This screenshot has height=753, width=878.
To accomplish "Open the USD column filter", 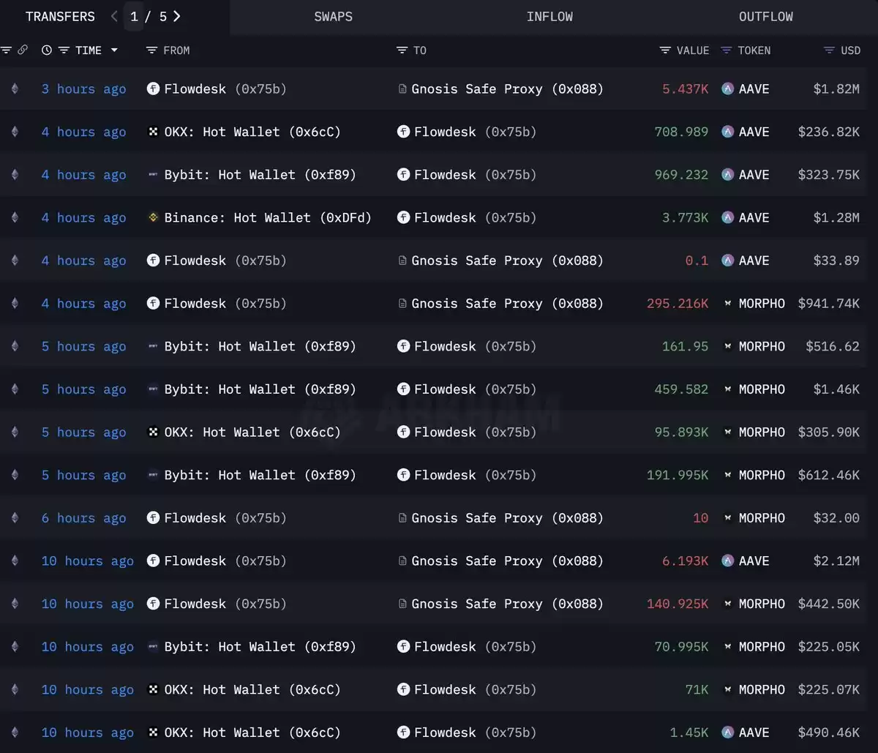I will (829, 50).
